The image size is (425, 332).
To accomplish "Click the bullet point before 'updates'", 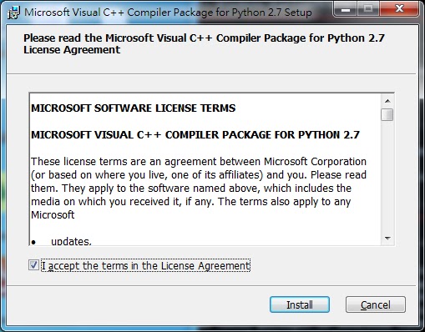I will click(x=33, y=243).
